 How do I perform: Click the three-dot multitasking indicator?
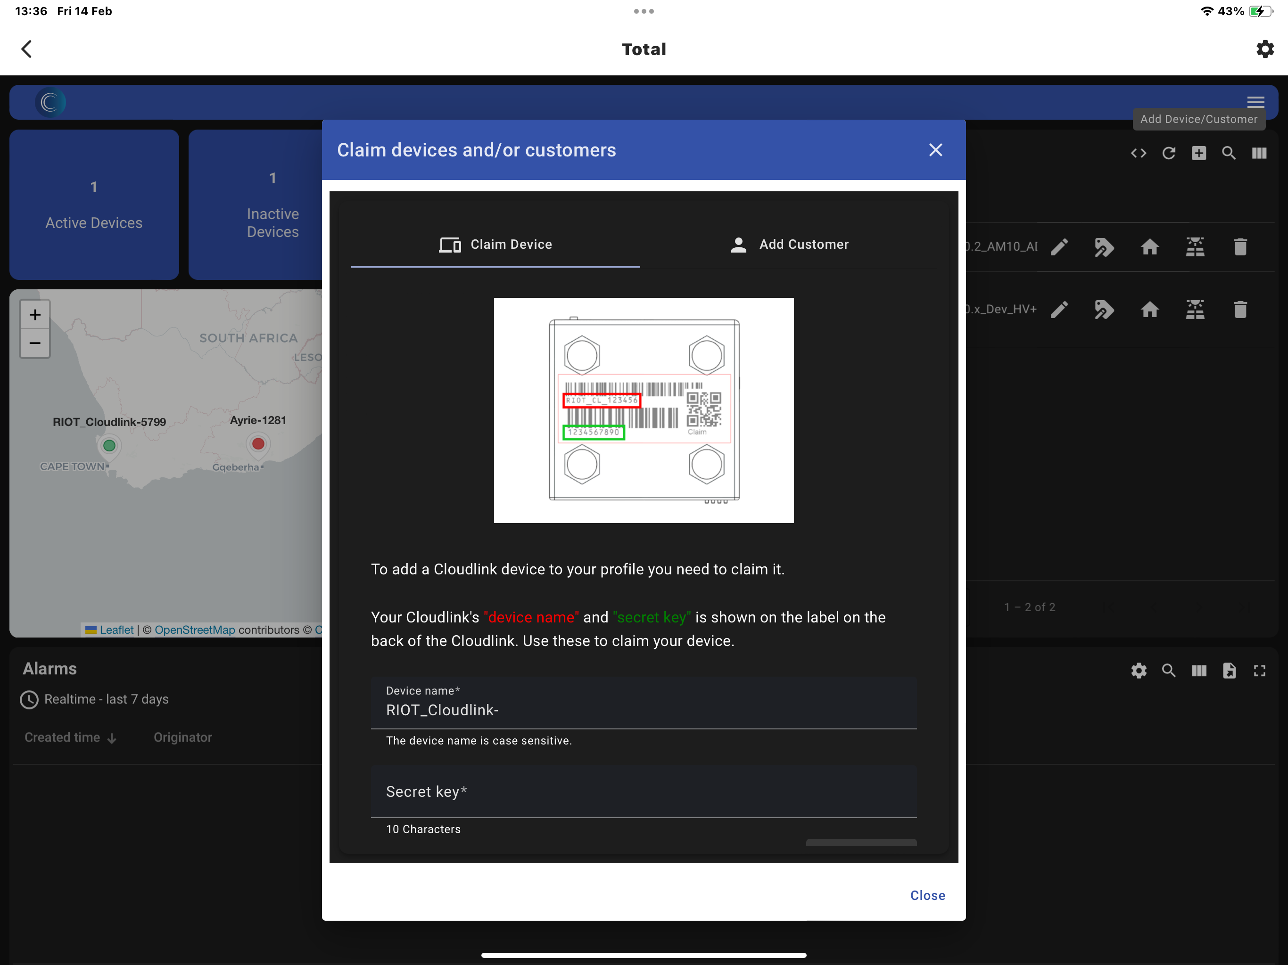[x=644, y=11]
